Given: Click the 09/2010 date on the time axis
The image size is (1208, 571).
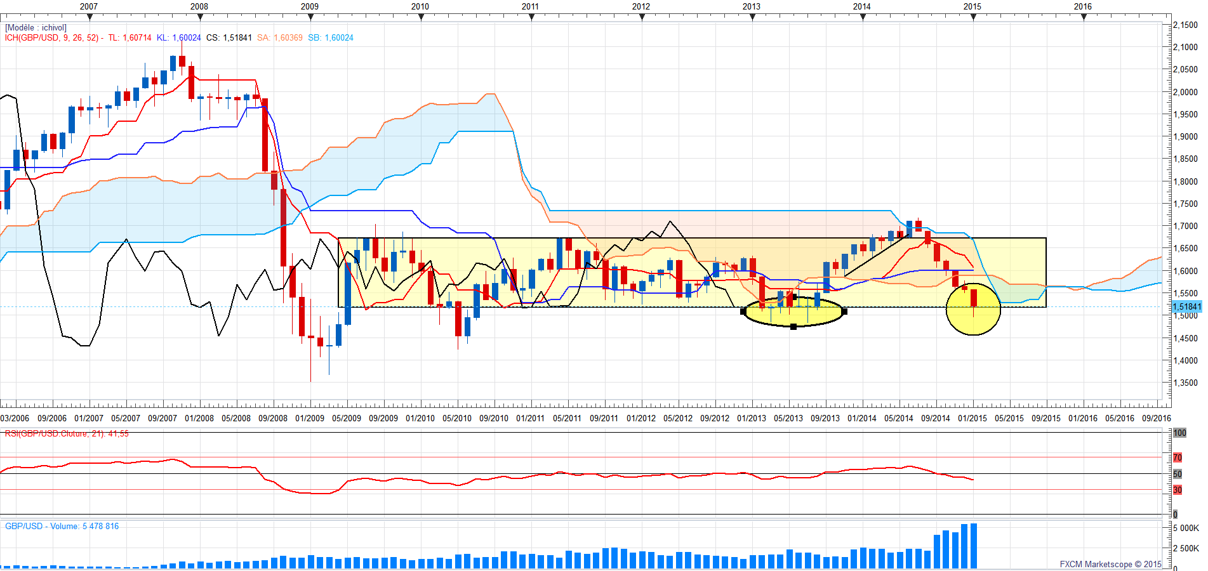Looking at the screenshot, I should [494, 419].
